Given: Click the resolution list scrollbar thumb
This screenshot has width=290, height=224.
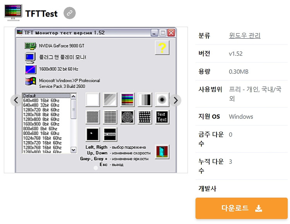Looking at the screenshot, I should click(73, 109).
